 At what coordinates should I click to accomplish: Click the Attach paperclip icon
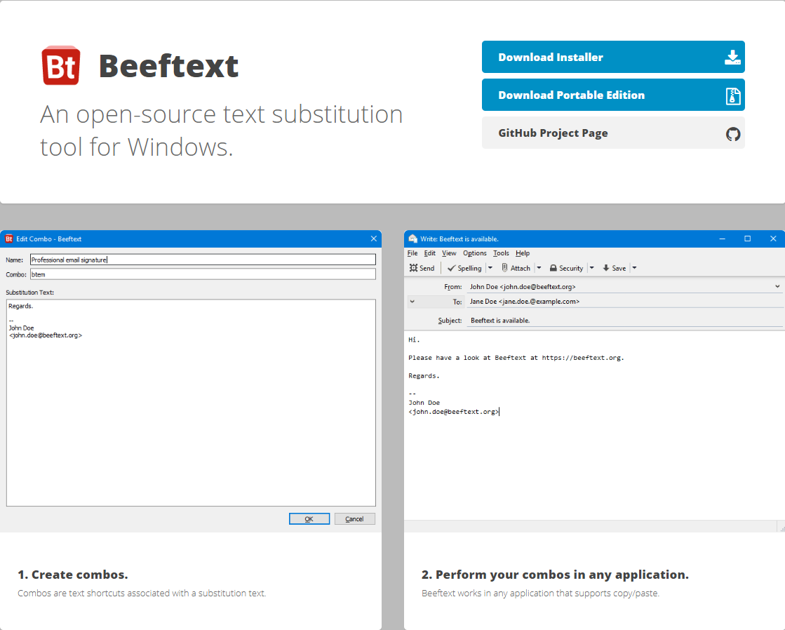click(x=504, y=268)
